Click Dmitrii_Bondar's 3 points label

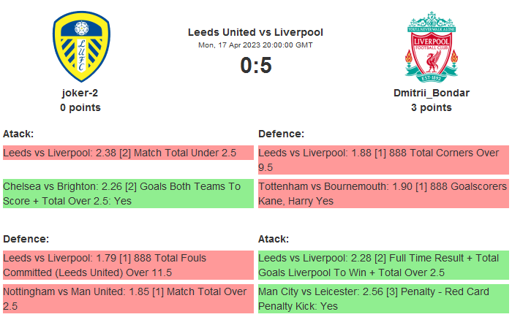(431, 107)
